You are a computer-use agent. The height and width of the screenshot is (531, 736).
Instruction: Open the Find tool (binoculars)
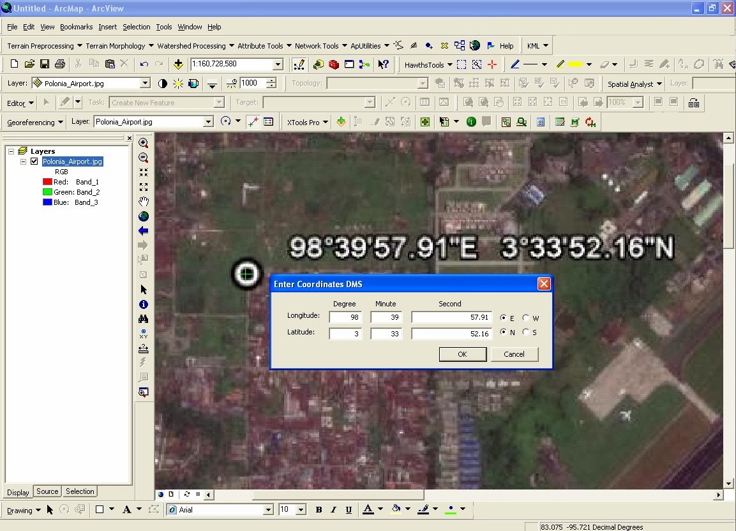(x=144, y=319)
